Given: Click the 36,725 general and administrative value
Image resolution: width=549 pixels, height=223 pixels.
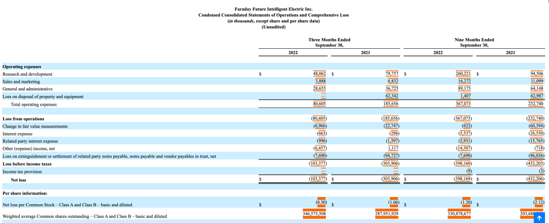Looking at the screenshot, I should click(x=392, y=89).
